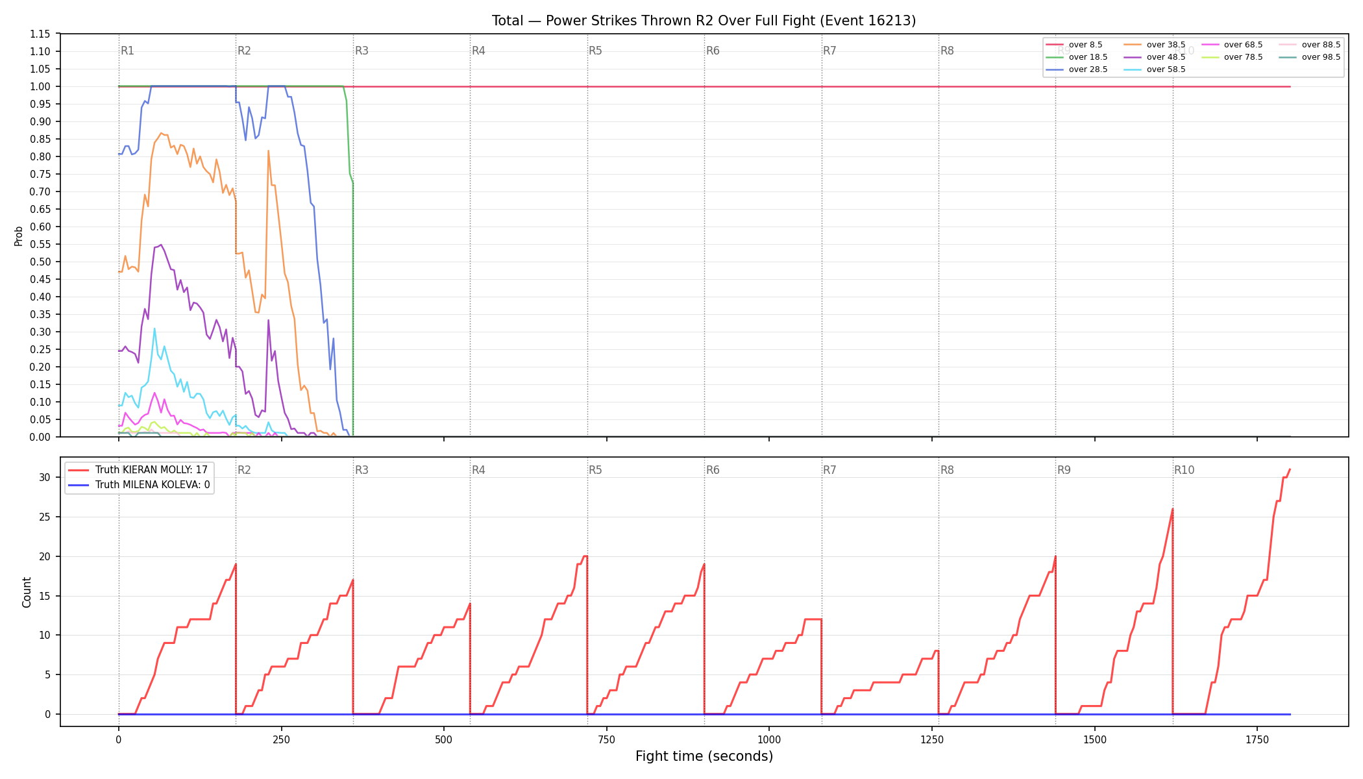Click the R8 round label in the Count chart
The height and width of the screenshot is (779, 1363).
click(x=947, y=470)
